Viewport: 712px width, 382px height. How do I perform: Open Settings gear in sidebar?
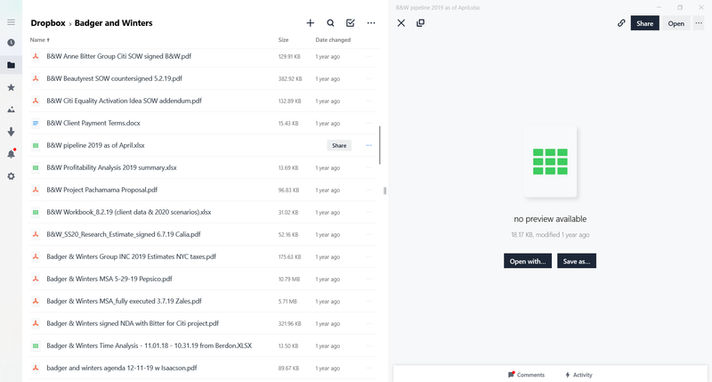click(11, 176)
